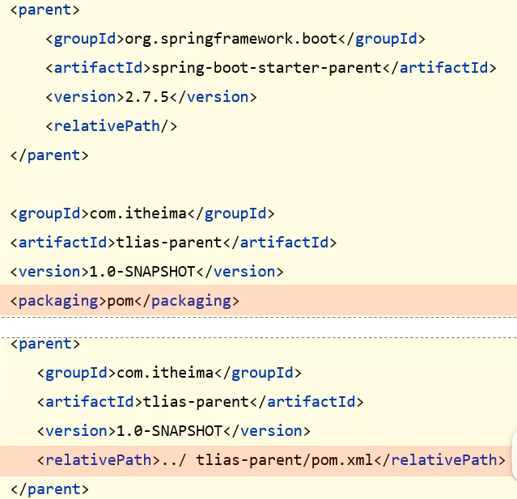This screenshot has width=517, height=499.
Task: Click the org.springframework.boot groupId line
Action: click(x=235, y=39)
